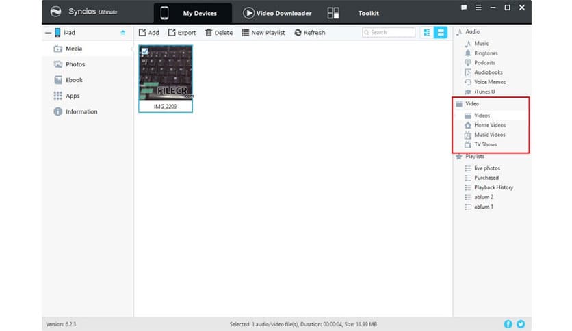Click the Export button

click(x=182, y=32)
